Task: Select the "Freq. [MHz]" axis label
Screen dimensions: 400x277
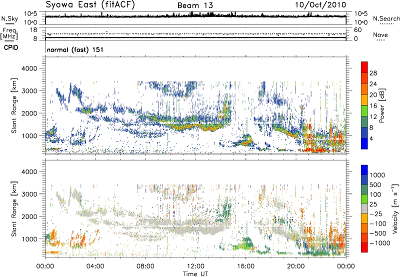Action: point(9,33)
